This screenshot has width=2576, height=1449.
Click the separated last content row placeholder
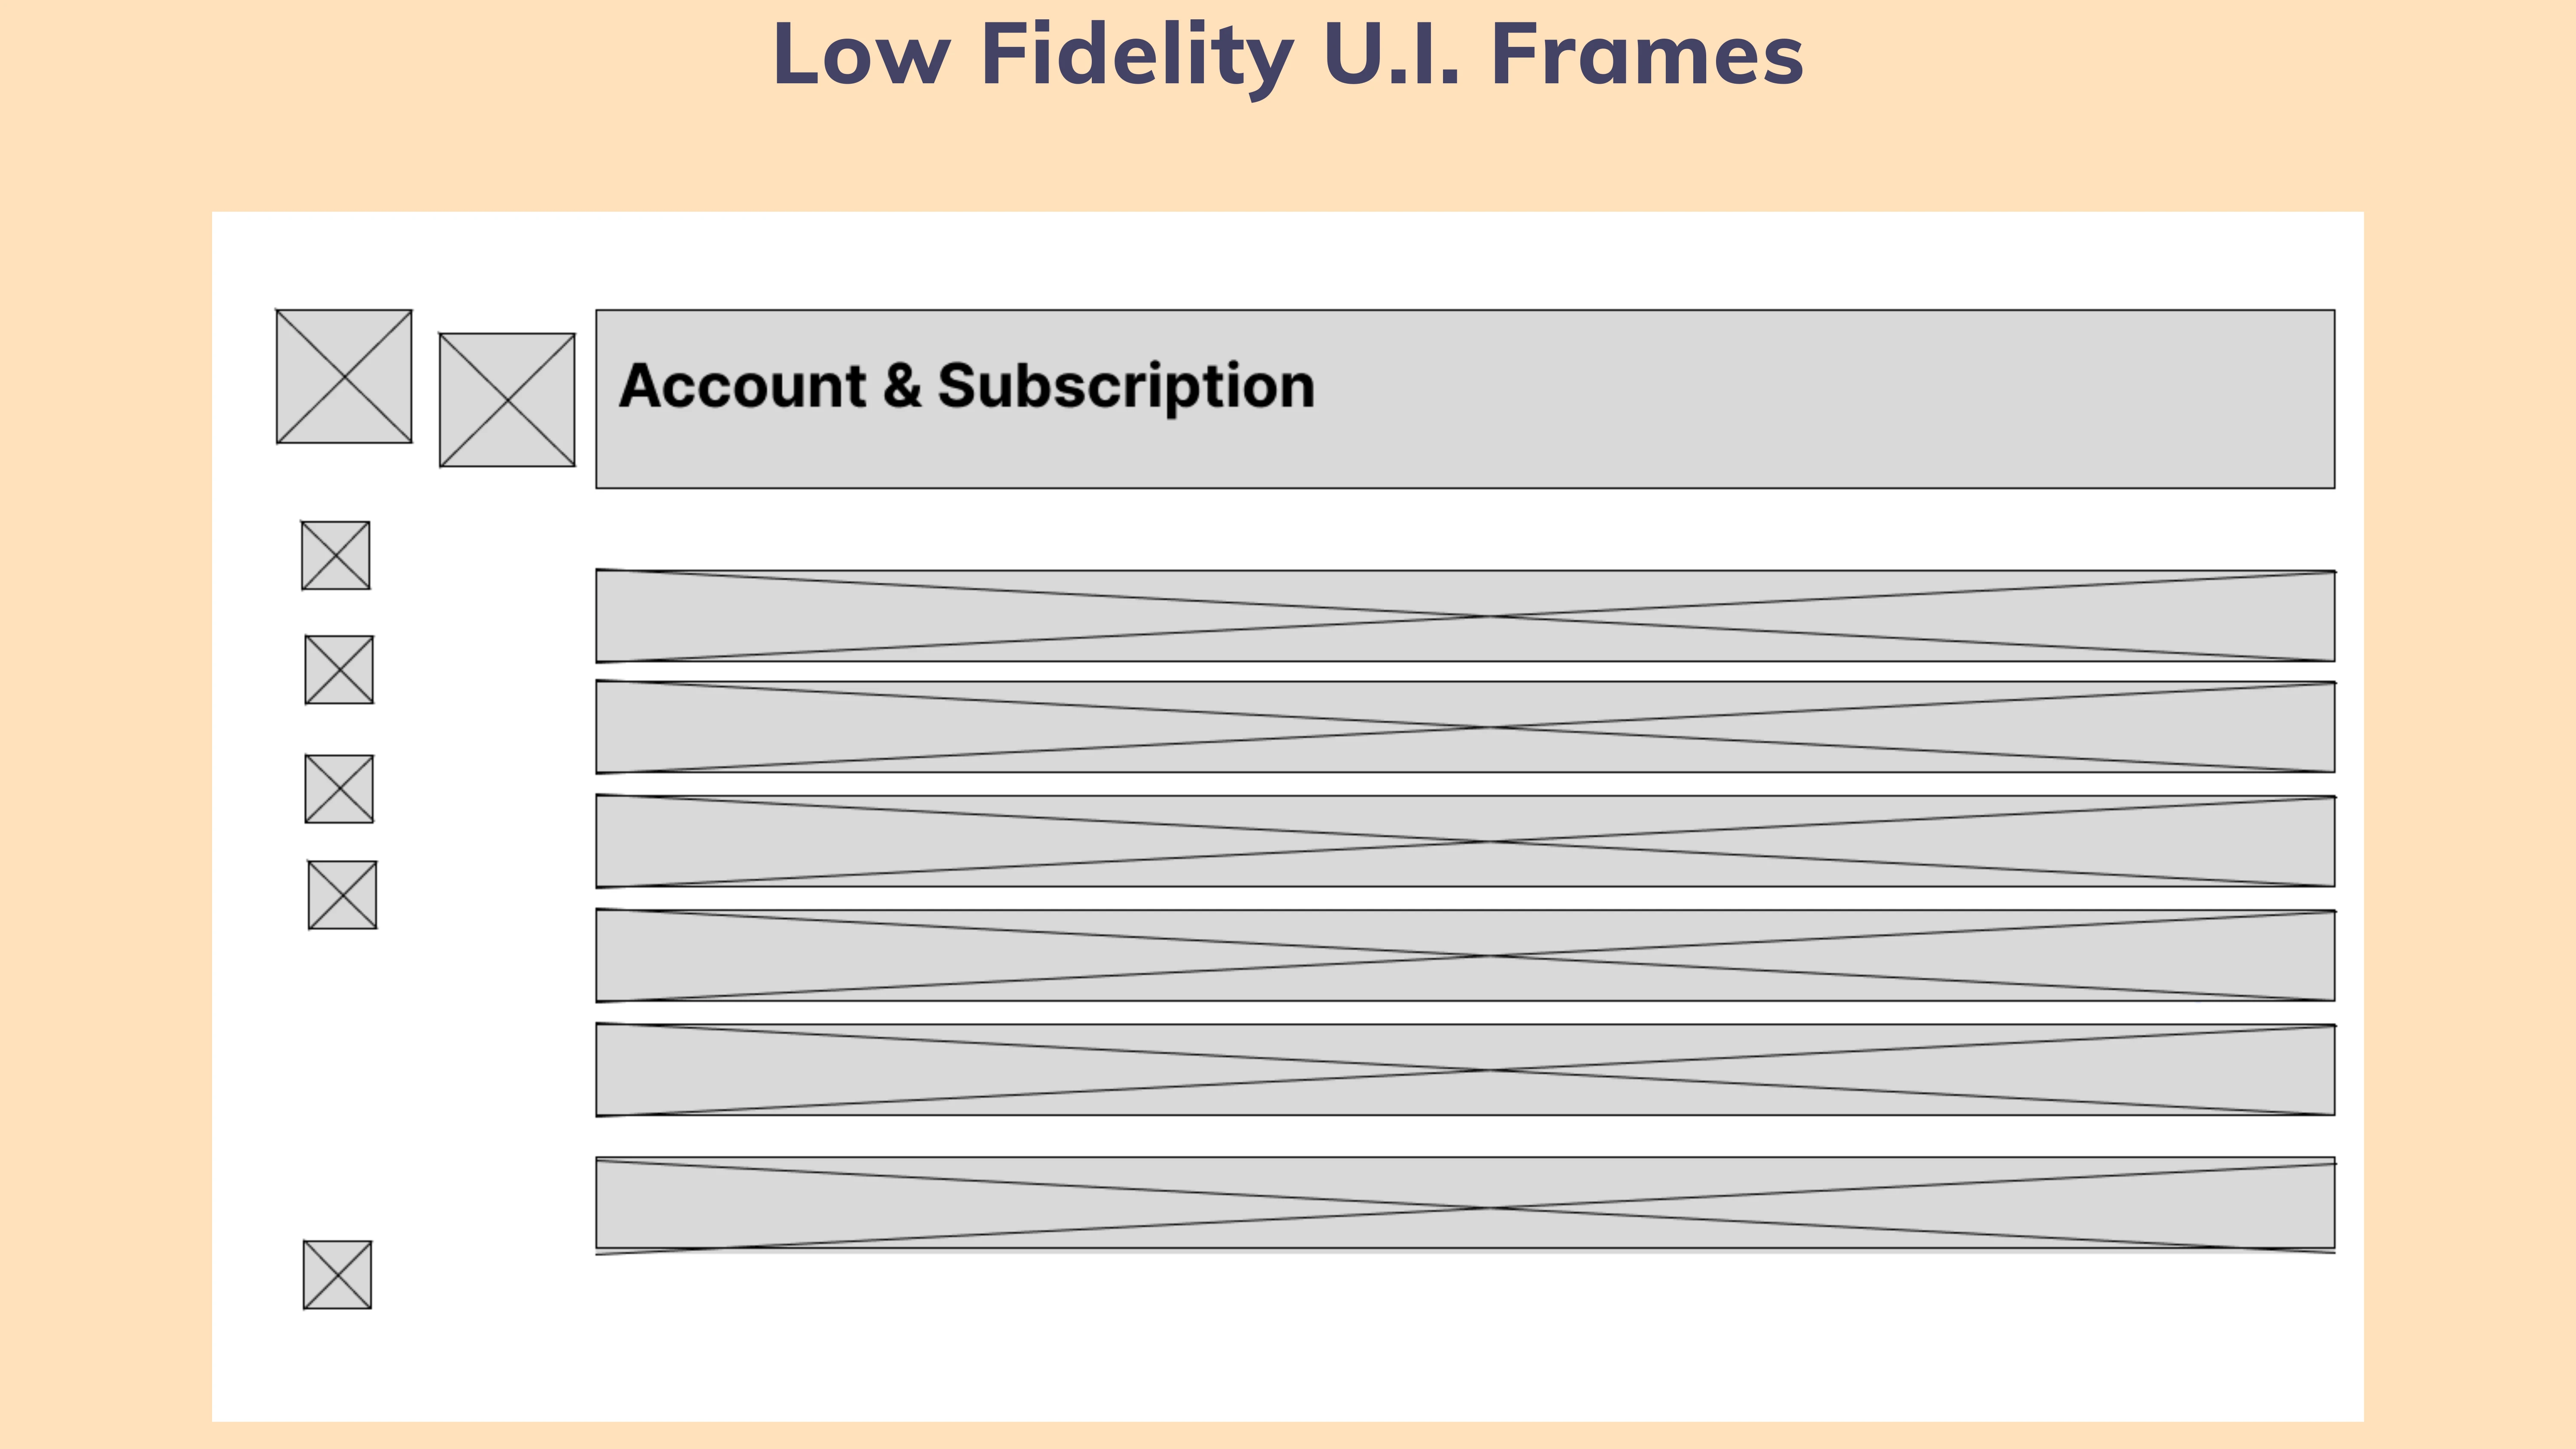click(1465, 1205)
